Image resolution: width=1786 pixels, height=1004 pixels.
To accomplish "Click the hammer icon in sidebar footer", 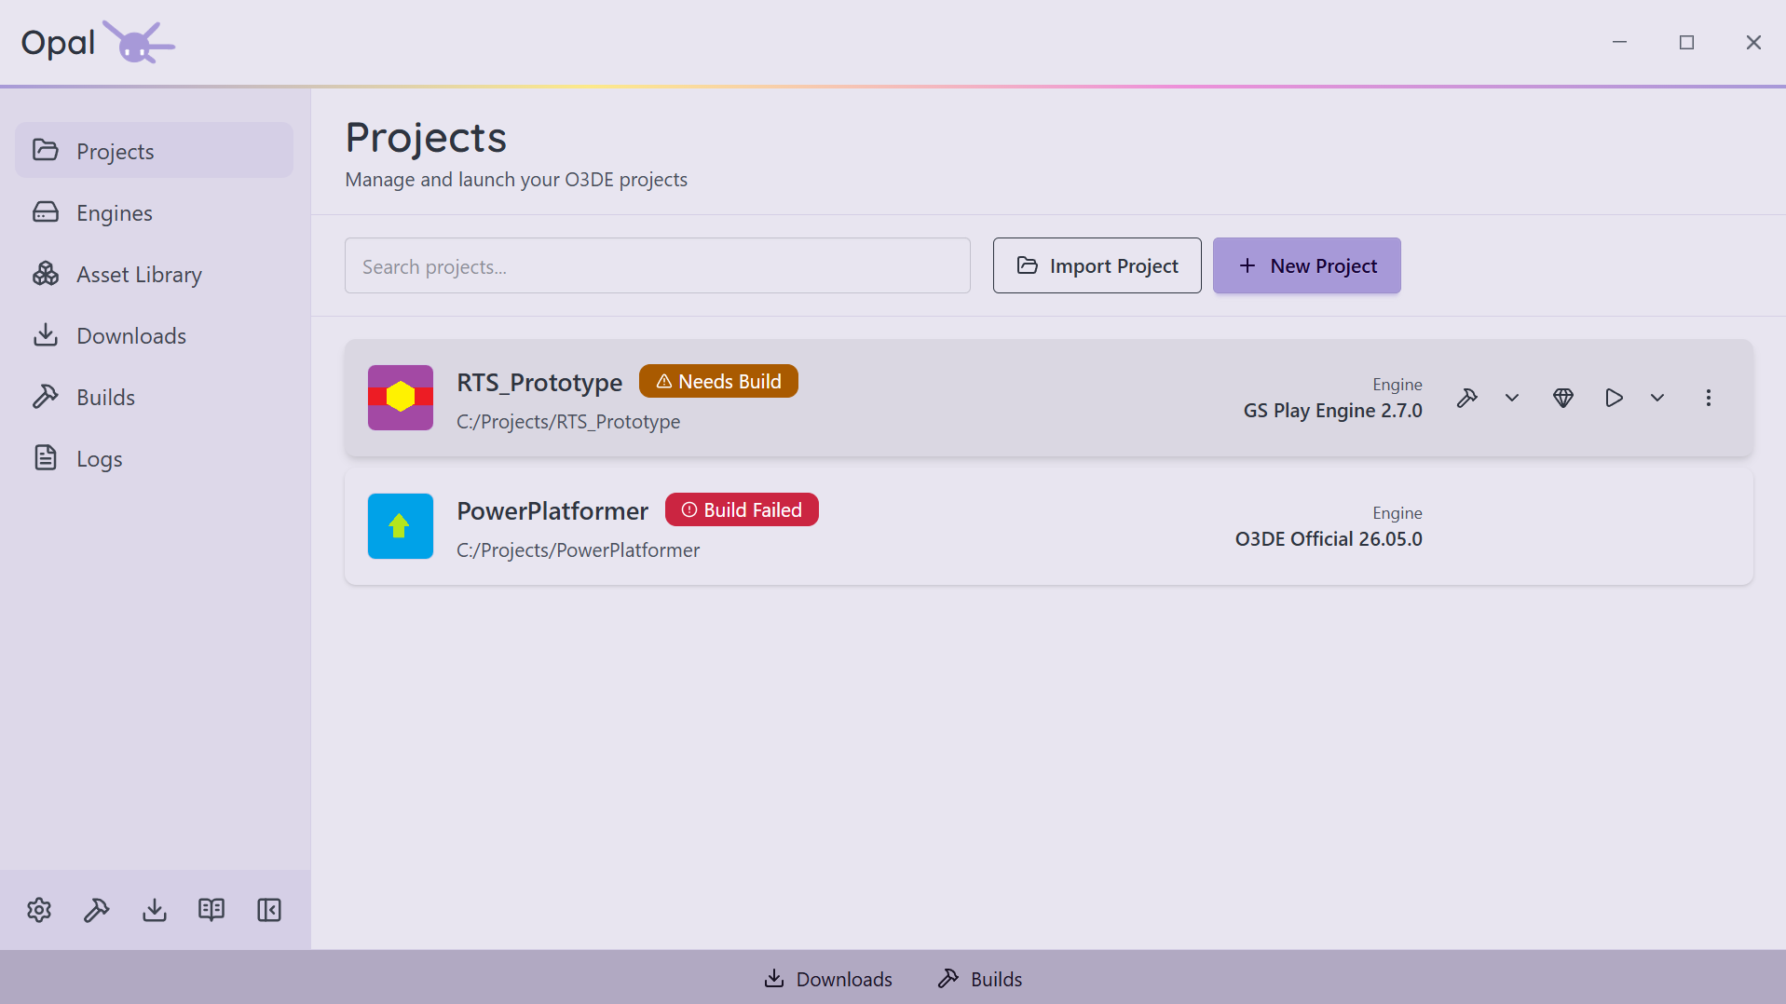I will coord(97,910).
